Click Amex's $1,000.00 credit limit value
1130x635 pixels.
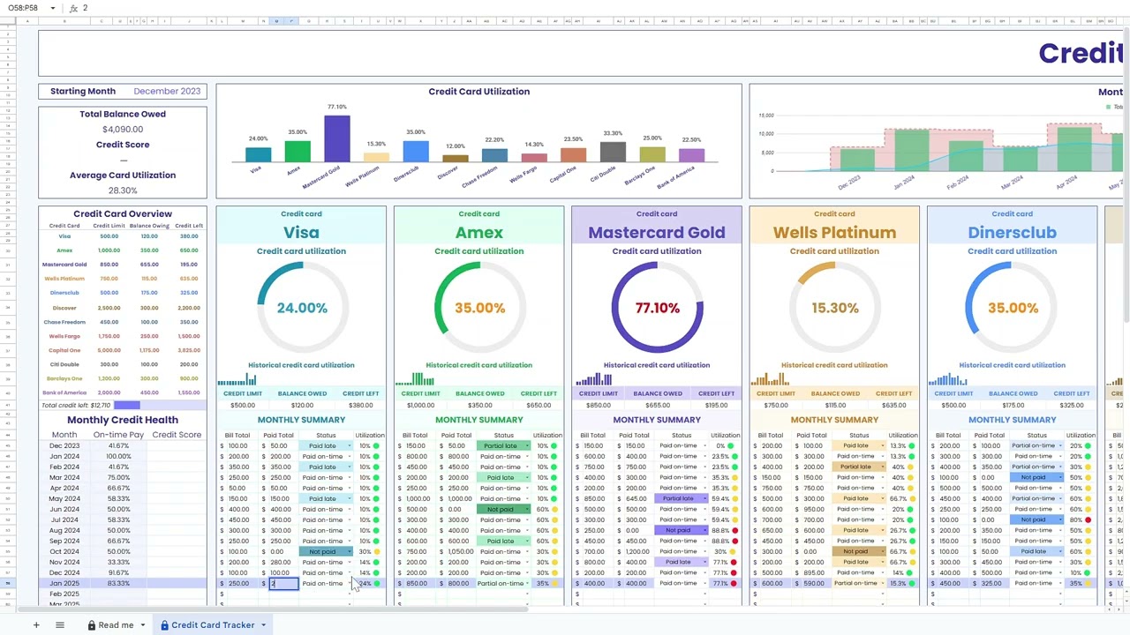tap(420, 406)
